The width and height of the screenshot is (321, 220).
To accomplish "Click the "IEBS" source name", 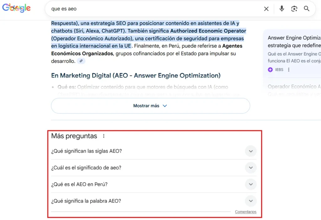I will (279, 70).
